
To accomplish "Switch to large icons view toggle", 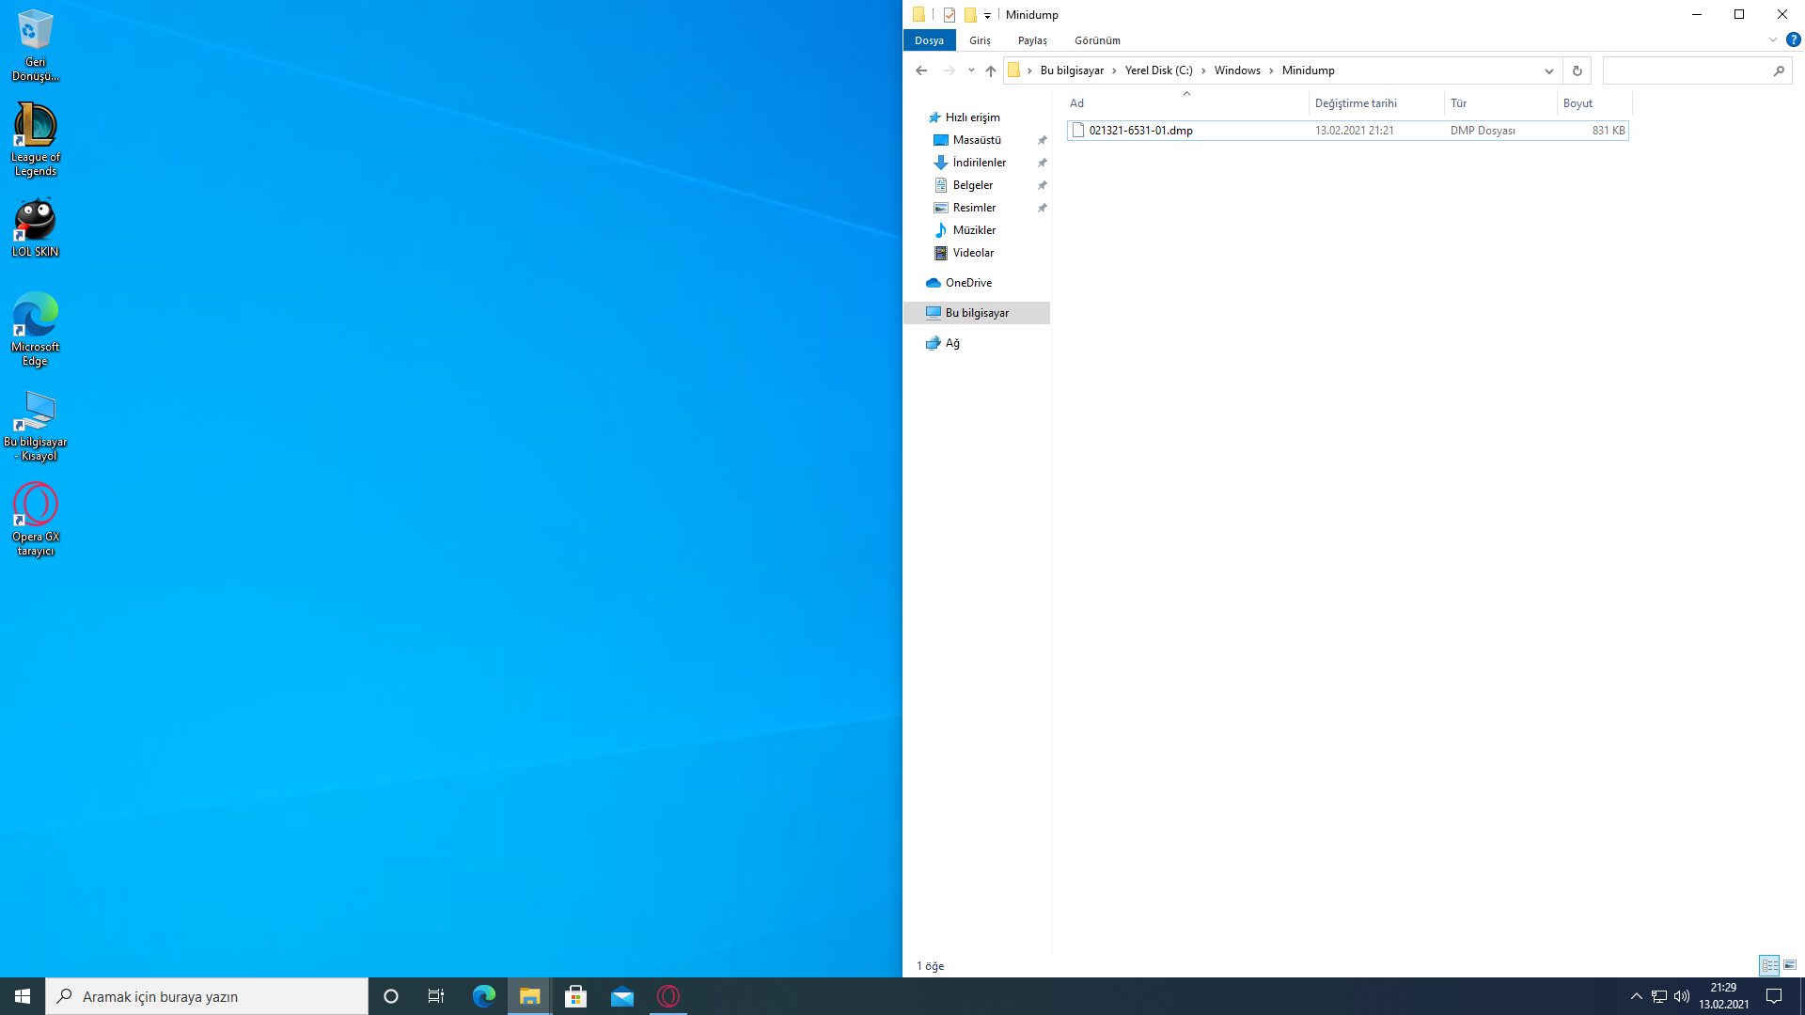I will pyautogui.click(x=1790, y=965).
